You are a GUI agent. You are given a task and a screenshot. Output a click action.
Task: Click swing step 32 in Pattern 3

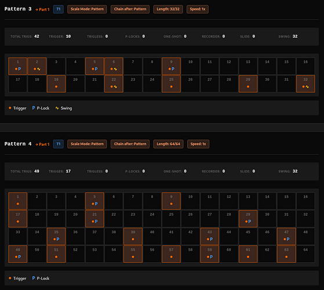(x=305, y=84)
